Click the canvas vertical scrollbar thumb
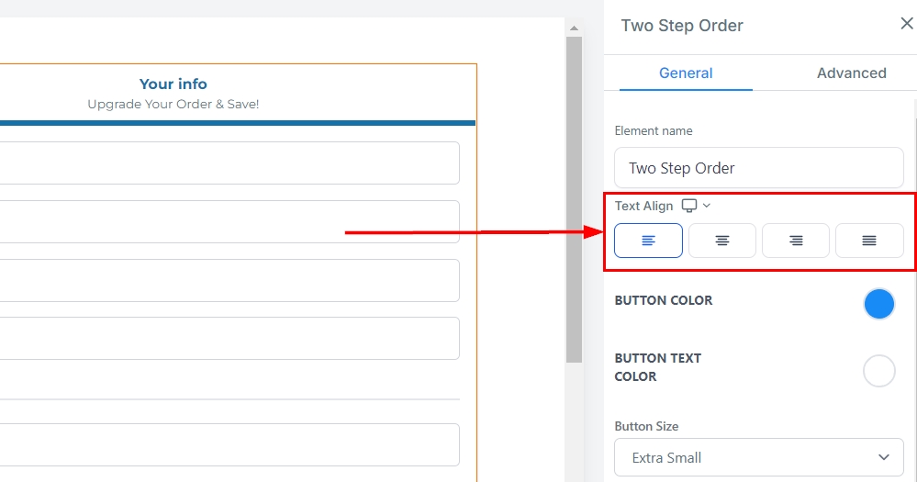The image size is (917, 482). click(x=574, y=197)
